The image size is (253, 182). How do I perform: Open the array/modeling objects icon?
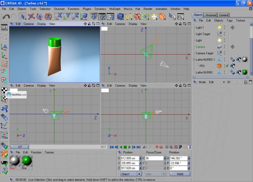pyautogui.click(x=145, y=16)
